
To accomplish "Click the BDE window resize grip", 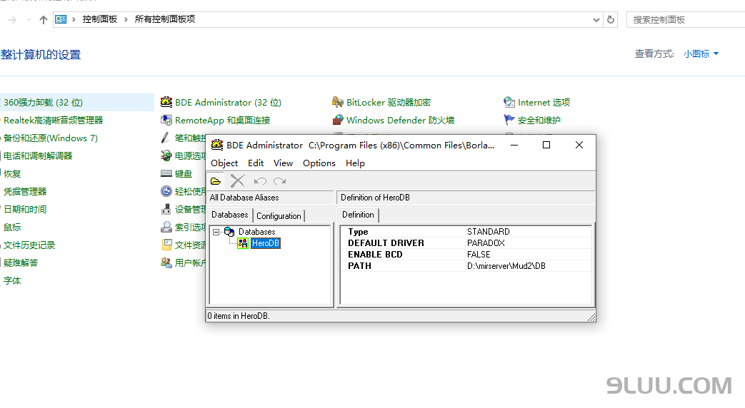I will (591, 317).
